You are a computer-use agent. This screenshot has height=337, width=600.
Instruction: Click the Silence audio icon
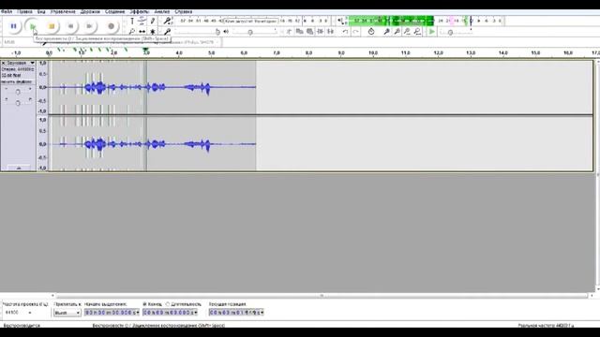click(330, 31)
